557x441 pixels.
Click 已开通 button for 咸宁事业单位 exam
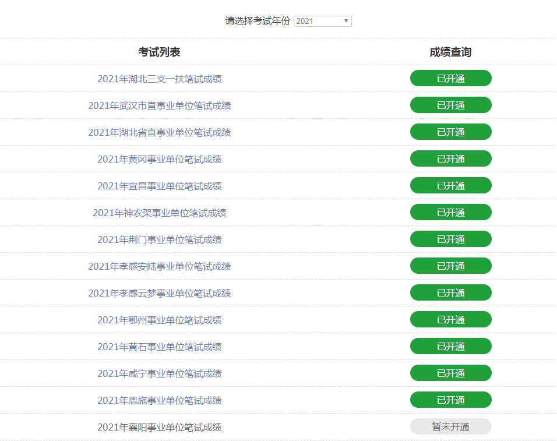pos(450,373)
